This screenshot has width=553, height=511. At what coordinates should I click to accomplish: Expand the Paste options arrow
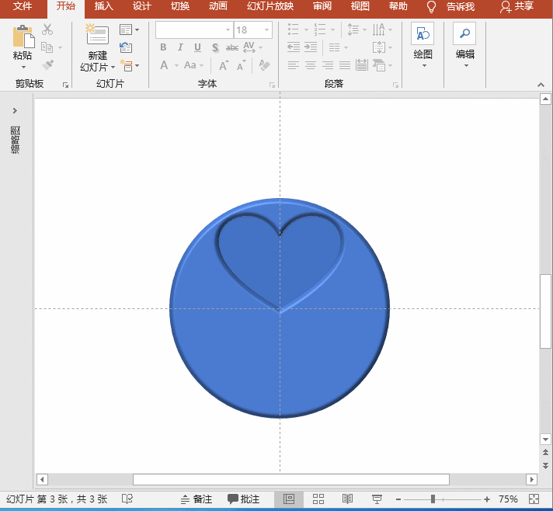(23, 67)
